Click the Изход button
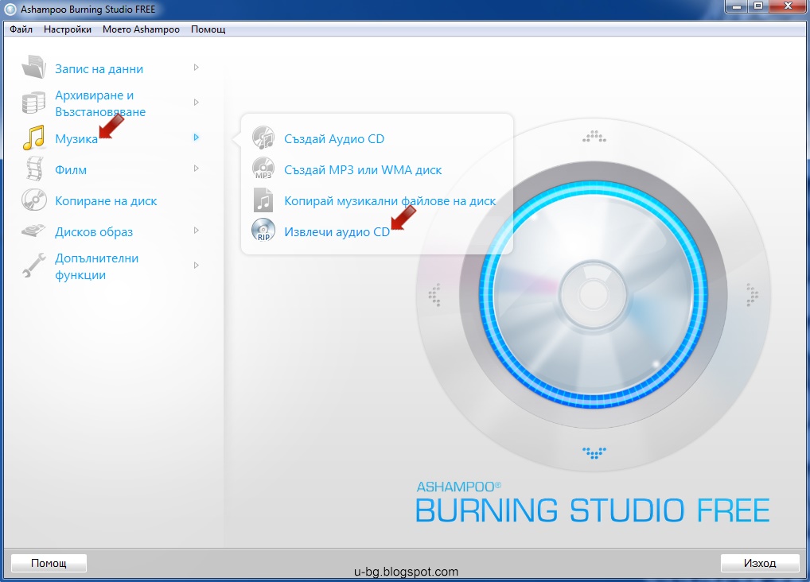This screenshot has width=810, height=582. coord(760,563)
